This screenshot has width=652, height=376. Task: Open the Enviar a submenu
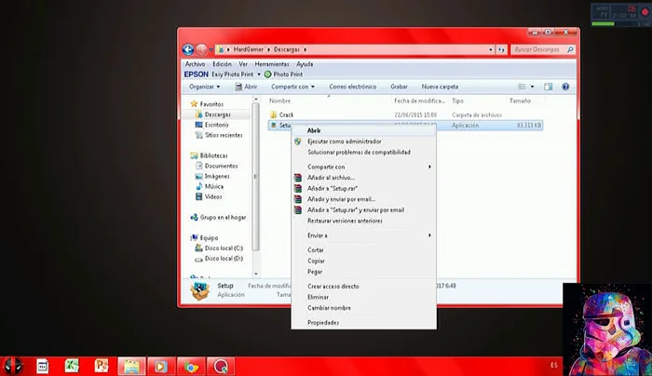[x=364, y=235]
